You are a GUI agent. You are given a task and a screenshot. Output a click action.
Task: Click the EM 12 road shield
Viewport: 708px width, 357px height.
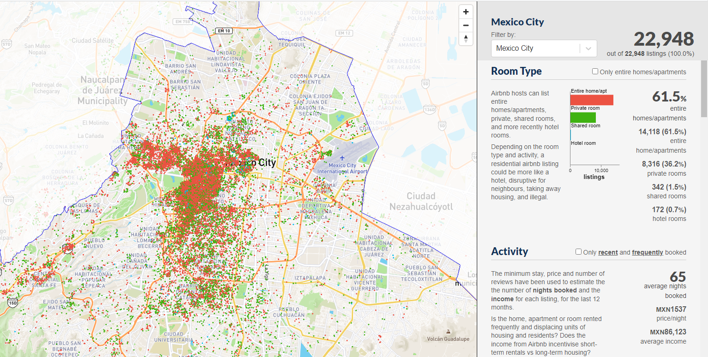344,33
